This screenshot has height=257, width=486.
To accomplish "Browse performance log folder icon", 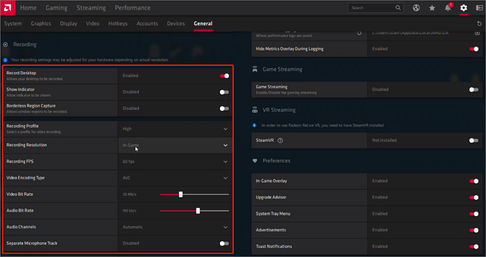I will (478, 33).
